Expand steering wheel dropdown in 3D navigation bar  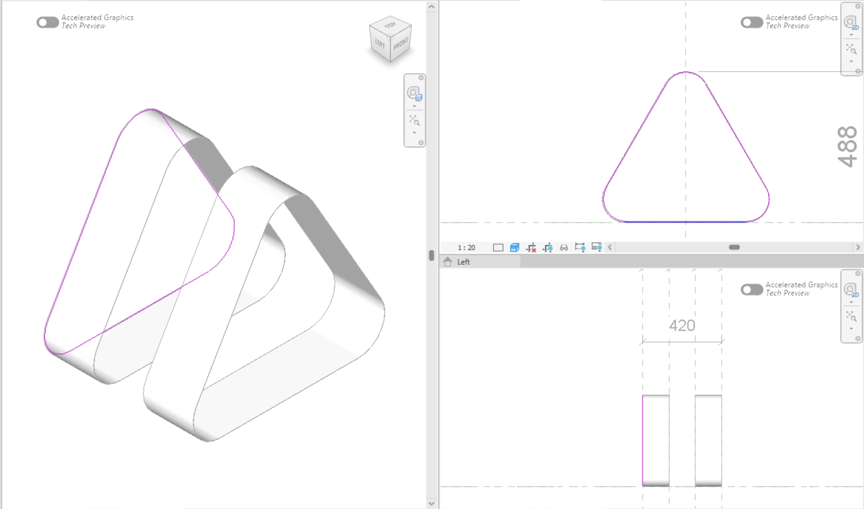coord(414,106)
